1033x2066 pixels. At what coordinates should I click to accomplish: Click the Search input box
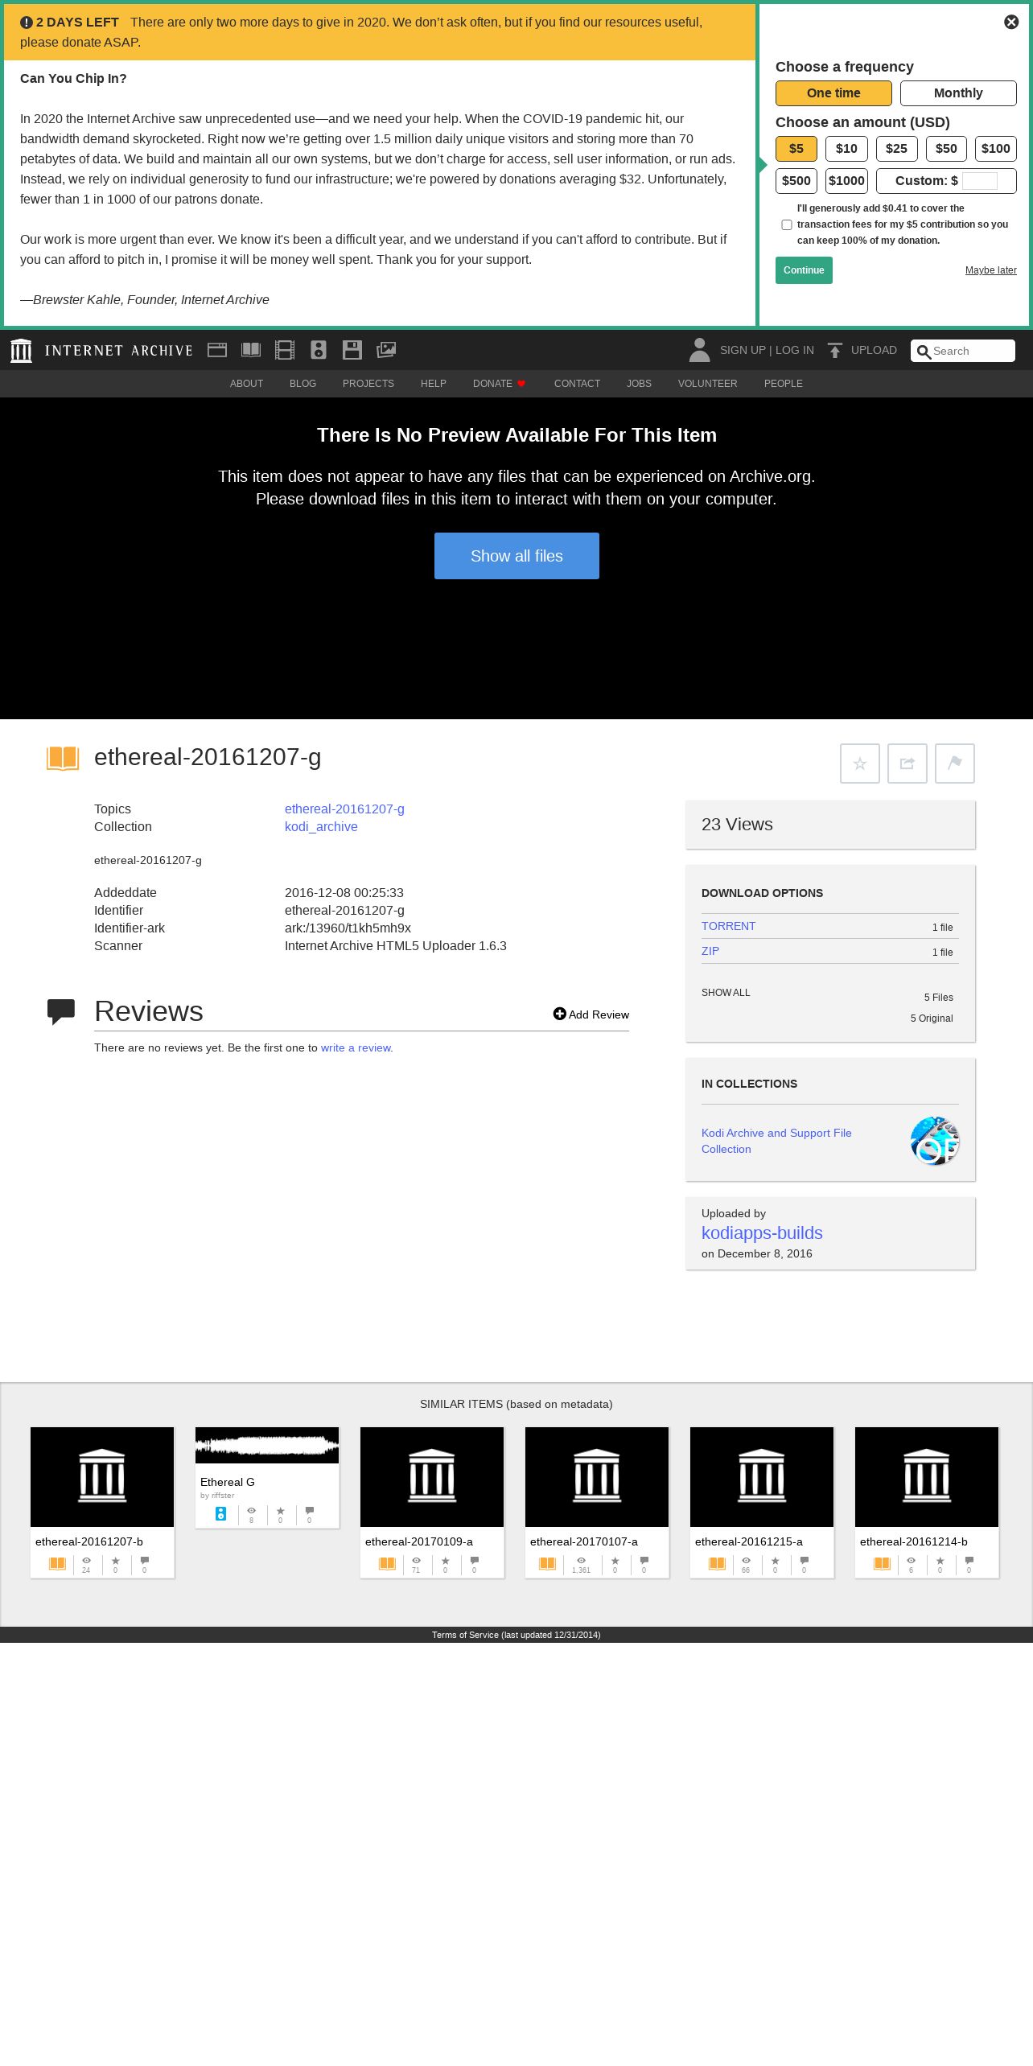click(x=963, y=351)
